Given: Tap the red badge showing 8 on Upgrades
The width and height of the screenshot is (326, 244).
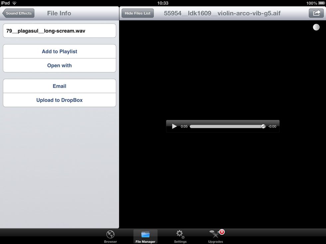Looking at the screenshot, I should coord(222,232).
